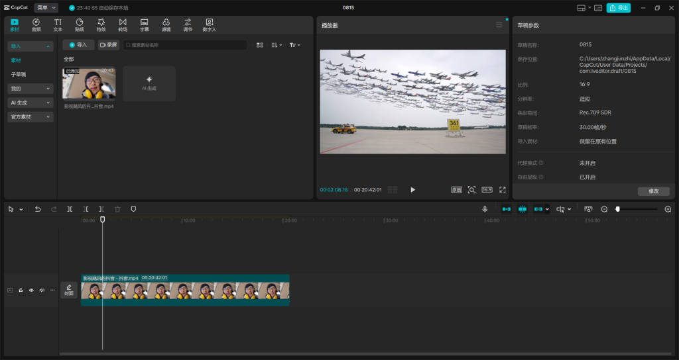Expand the 官方素材 sidebar section

31,116
